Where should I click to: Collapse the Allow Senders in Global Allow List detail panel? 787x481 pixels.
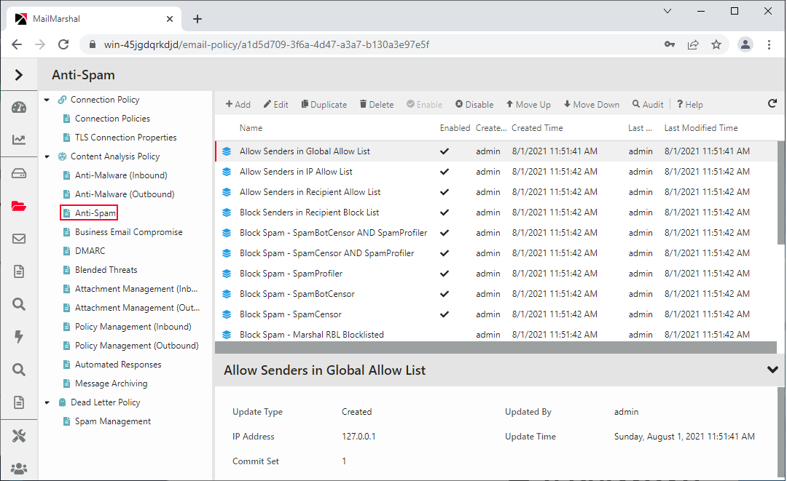(772, 370)
